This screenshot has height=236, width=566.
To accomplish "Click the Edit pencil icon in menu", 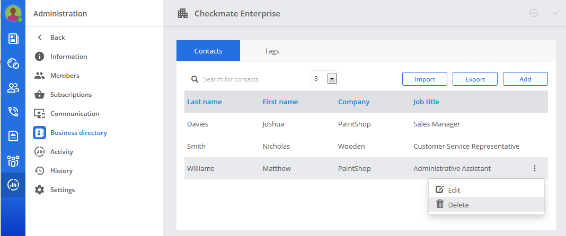I will (x=439, y=190).
